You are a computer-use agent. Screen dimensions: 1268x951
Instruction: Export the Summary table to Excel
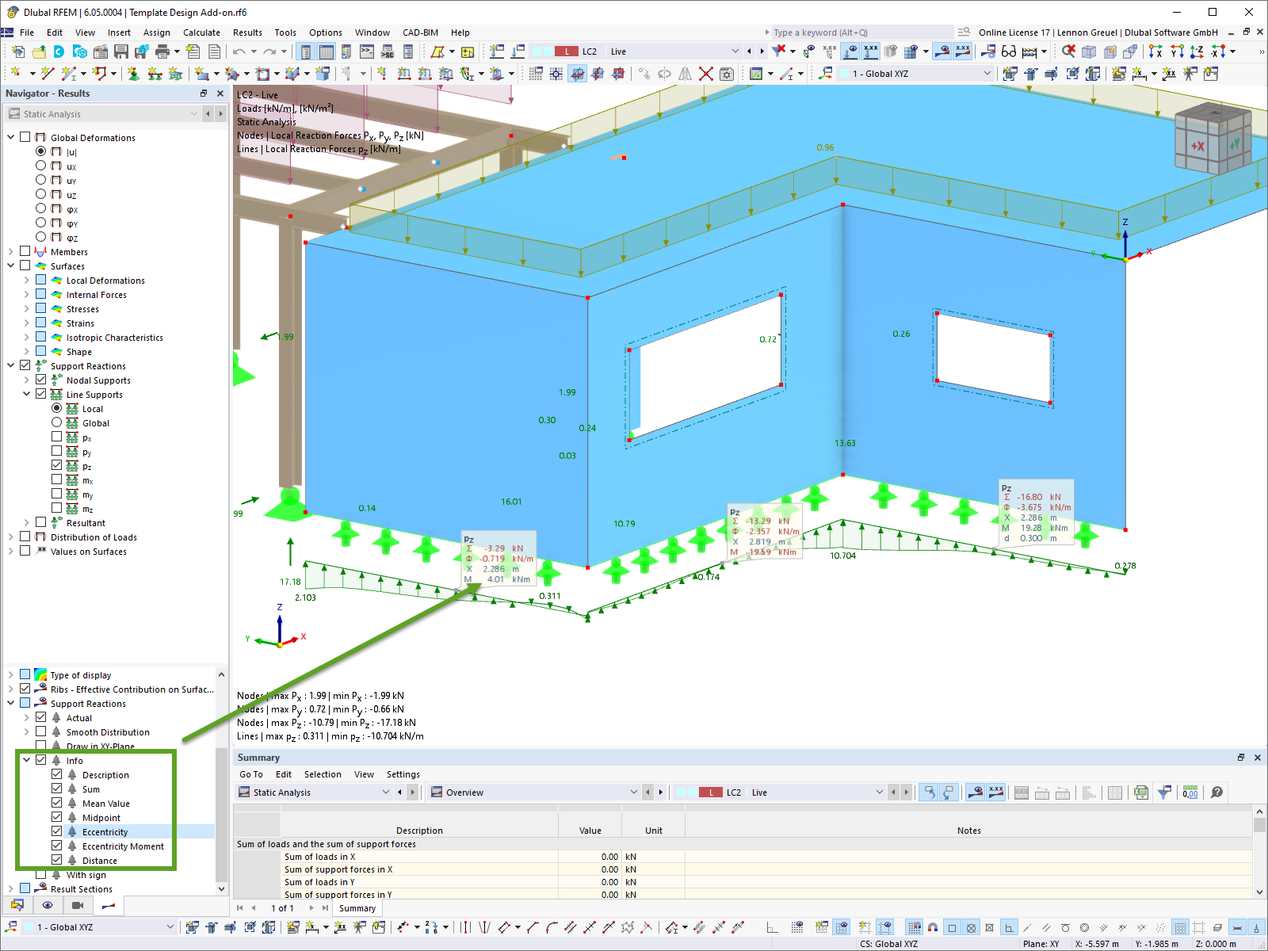tap(1141, 792)
